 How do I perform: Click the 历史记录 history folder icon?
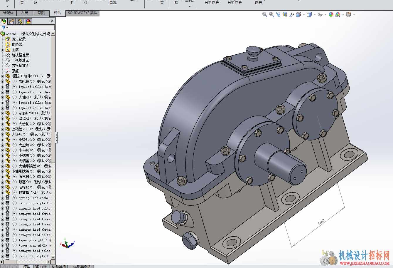pyautogui.click(x=8, y=39)
